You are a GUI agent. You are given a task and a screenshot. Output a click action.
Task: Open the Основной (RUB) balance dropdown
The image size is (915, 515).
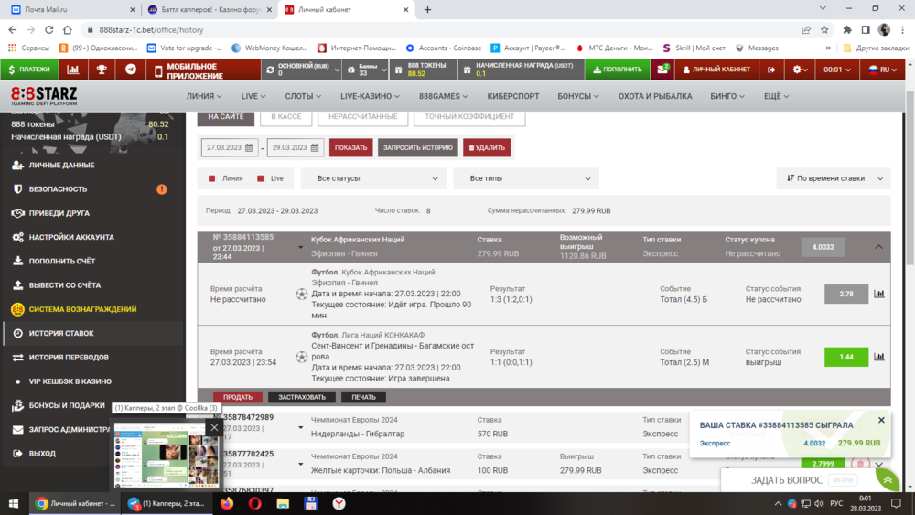302,70
